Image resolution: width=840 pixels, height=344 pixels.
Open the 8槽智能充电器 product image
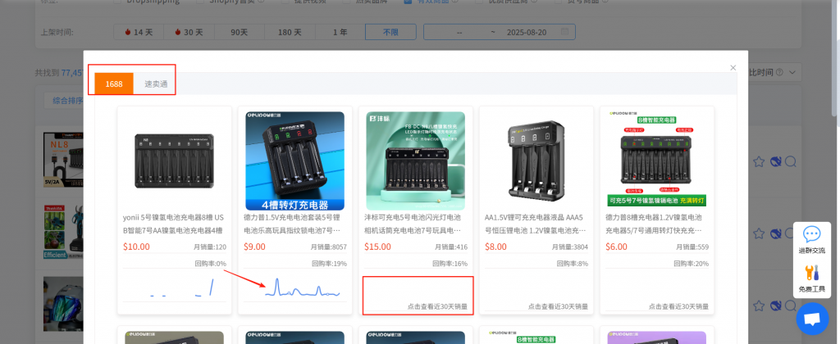click(657, 161)
